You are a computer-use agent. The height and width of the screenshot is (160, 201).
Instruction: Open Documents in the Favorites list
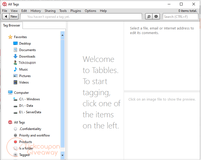click(27, 50)
